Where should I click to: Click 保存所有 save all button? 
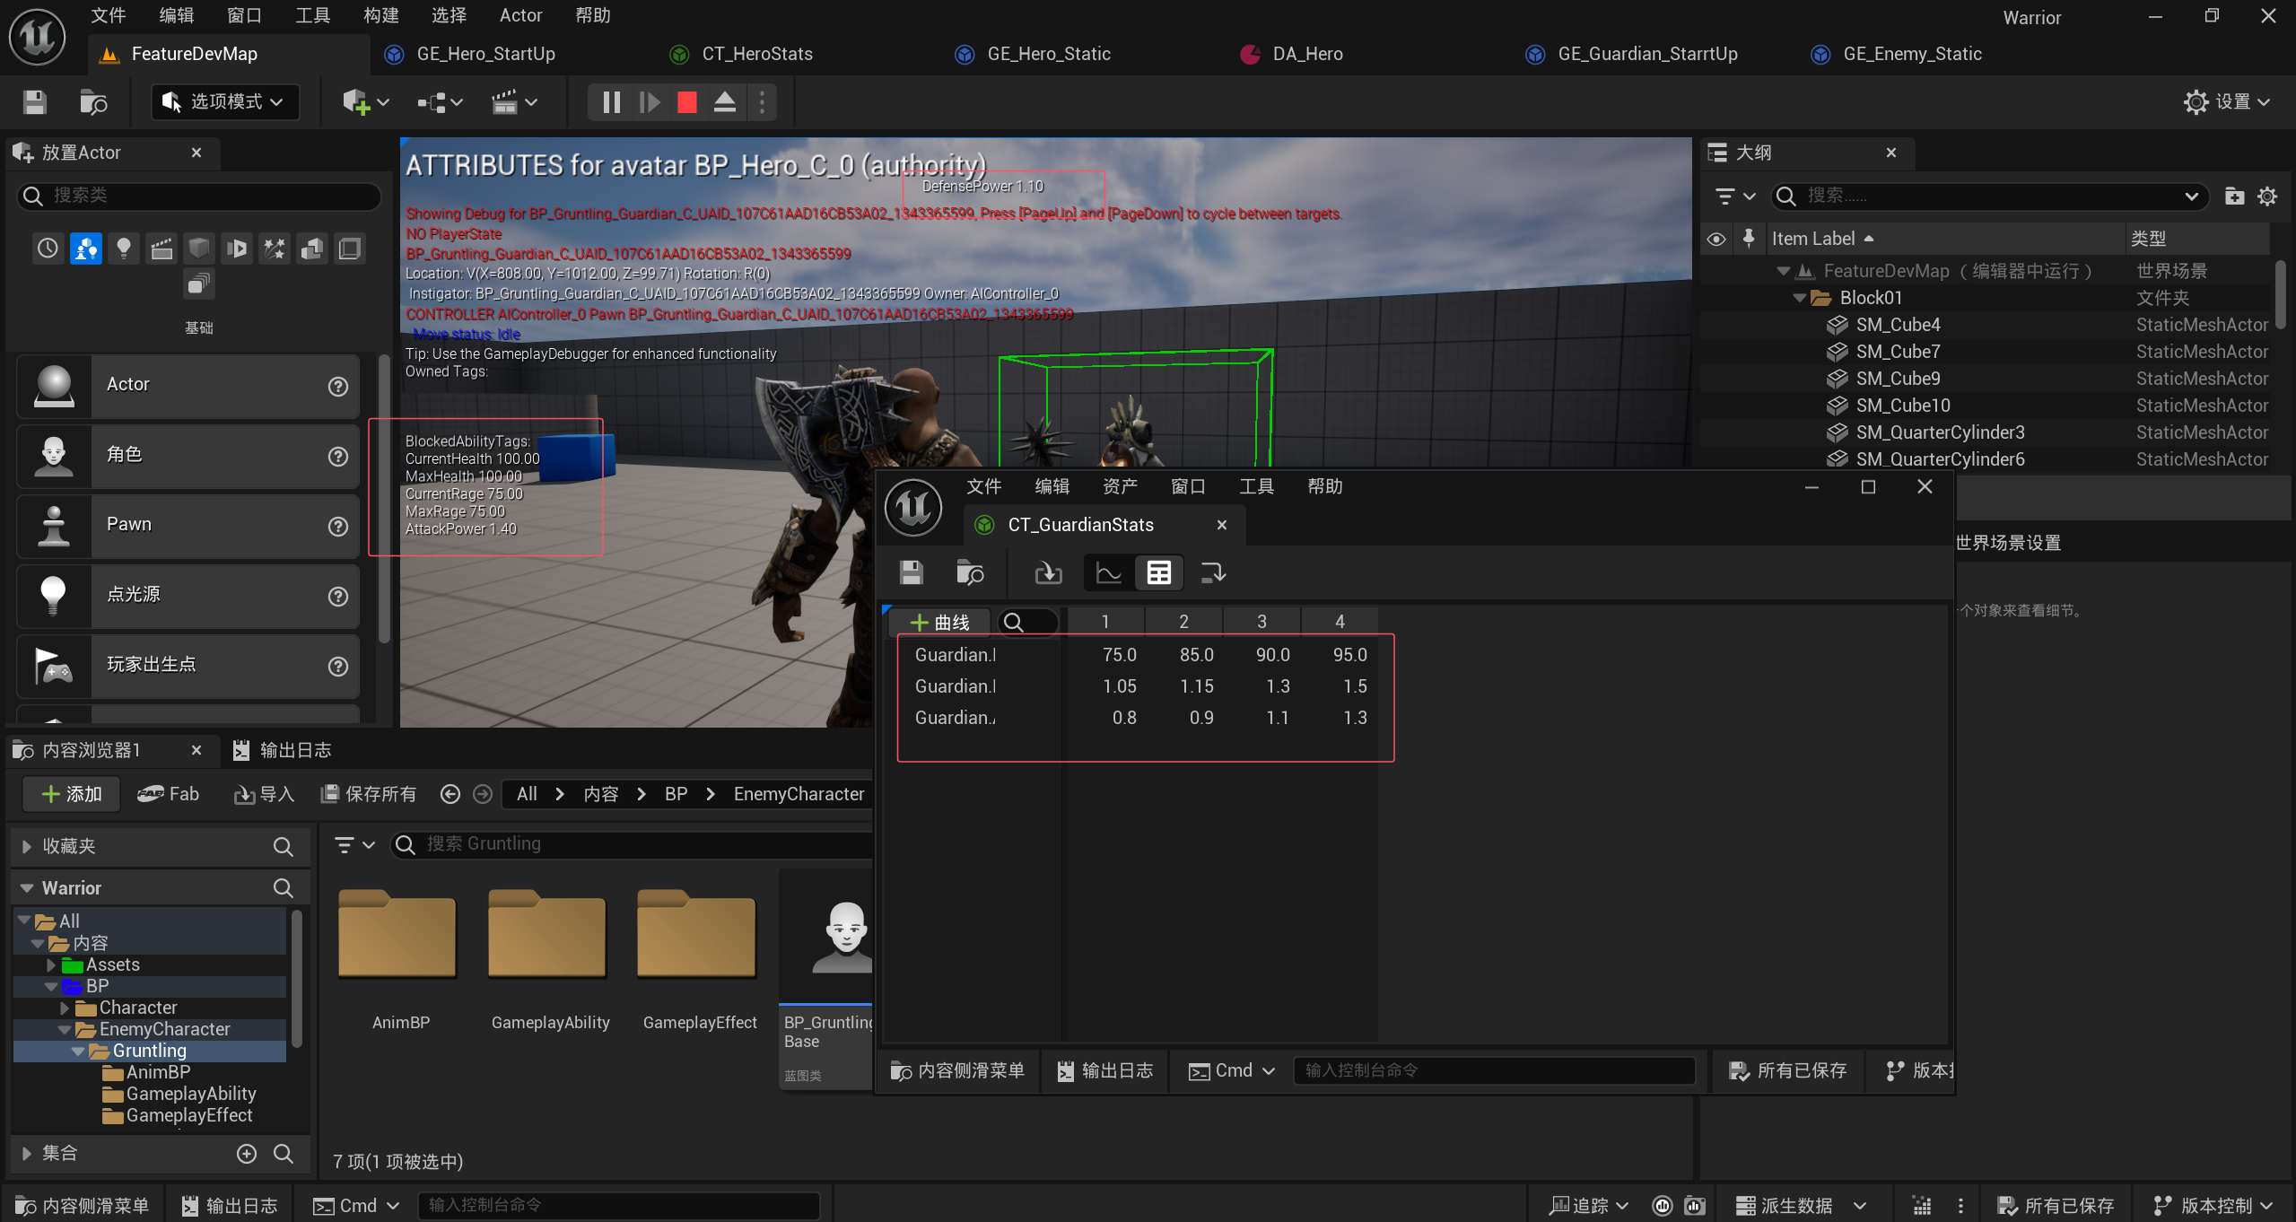point(369,795)
